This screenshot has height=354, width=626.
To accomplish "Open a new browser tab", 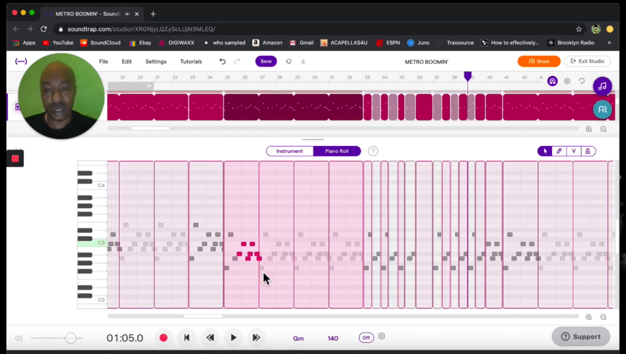I will 153,14.
